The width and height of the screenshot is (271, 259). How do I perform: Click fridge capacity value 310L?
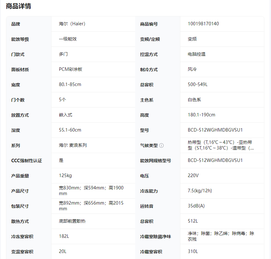[193, 251]
